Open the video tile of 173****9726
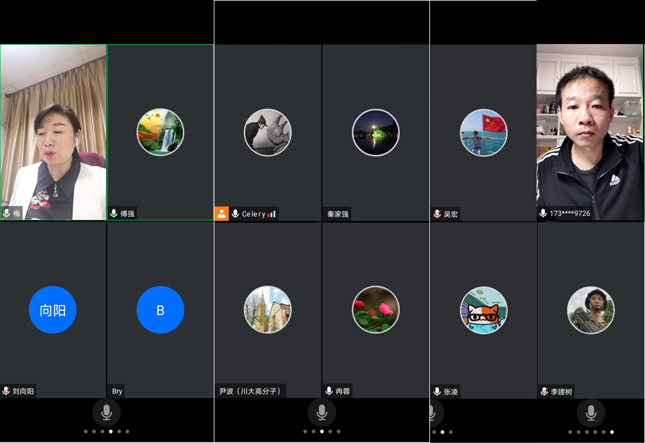Viewport: 645px width, 443px height. coord(590,132)
